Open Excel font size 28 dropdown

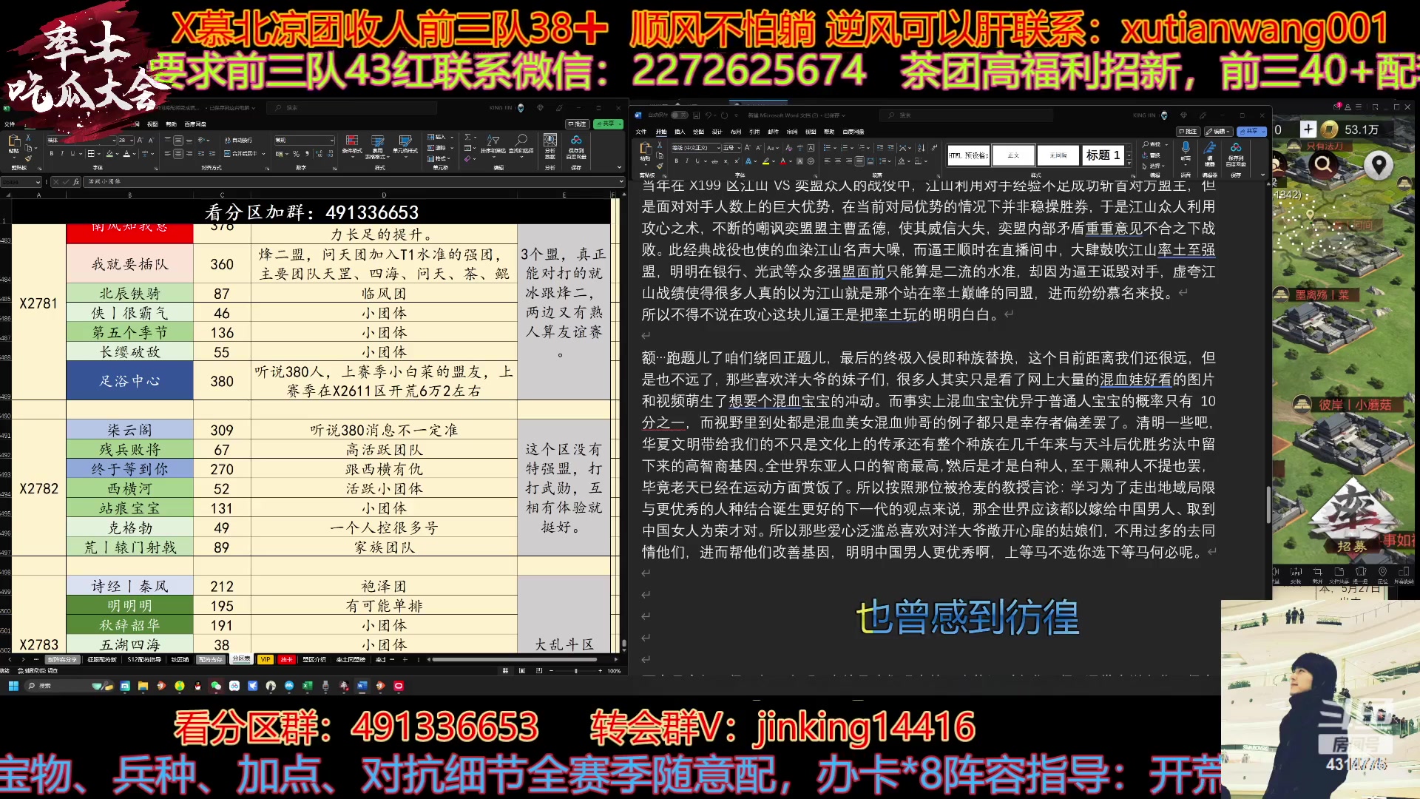(x=132, y=141)
